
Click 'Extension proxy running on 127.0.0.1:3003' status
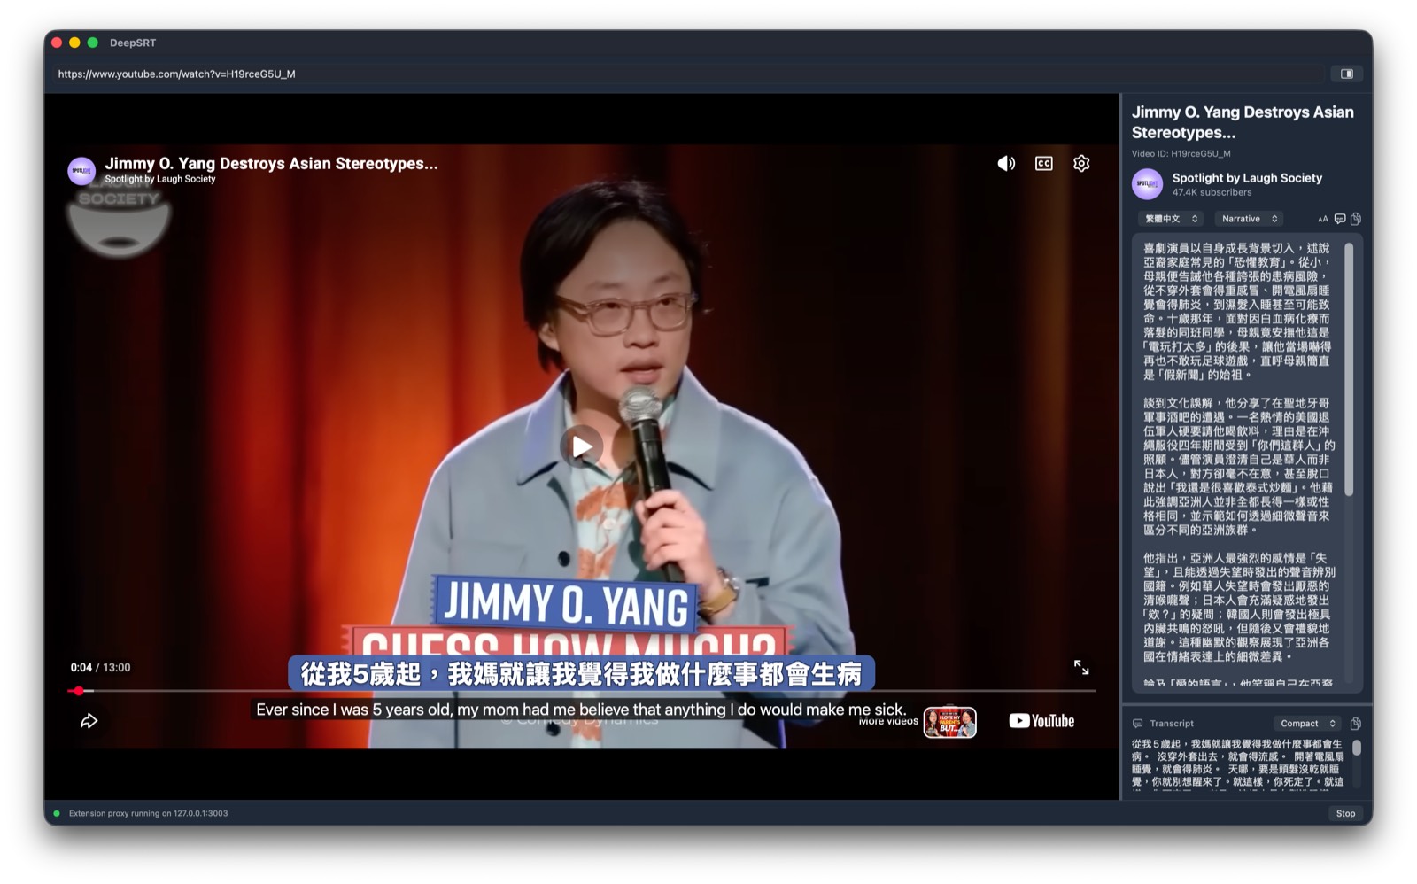point(148,813)
